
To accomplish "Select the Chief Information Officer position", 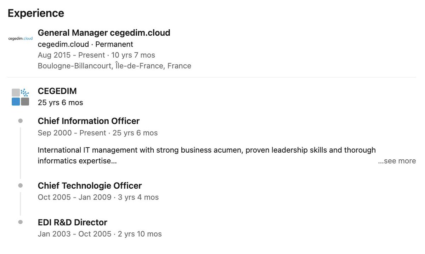I will pos(89,121).
